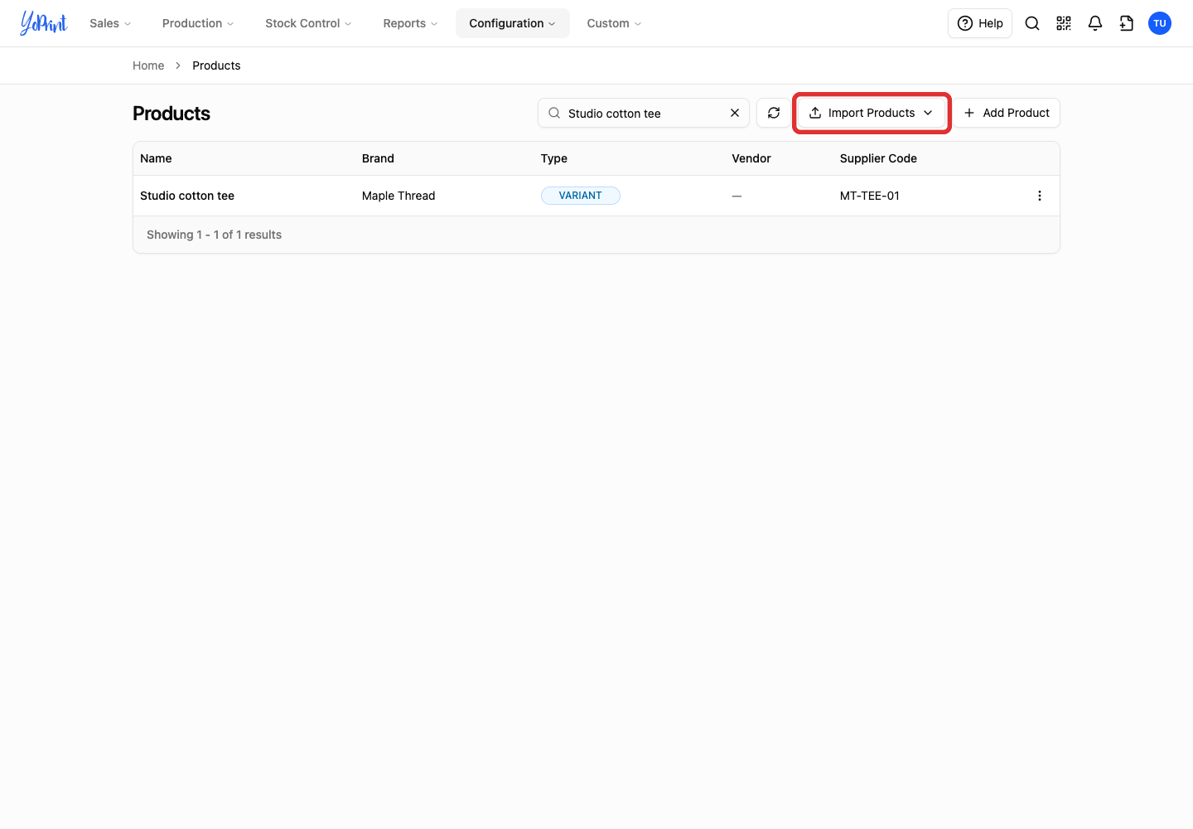Go to Home breadcrumb
This screenshot has height=829, width=1193.
point(148,65)
